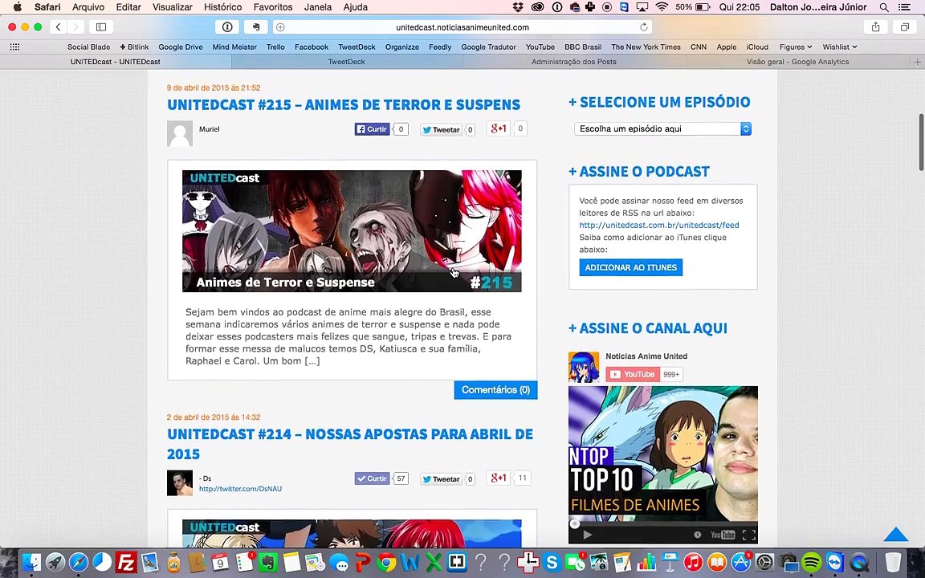Screen dimensions: 925x578
Task: Click Adicionar ao iTunes button
Action: pos(630,267)
